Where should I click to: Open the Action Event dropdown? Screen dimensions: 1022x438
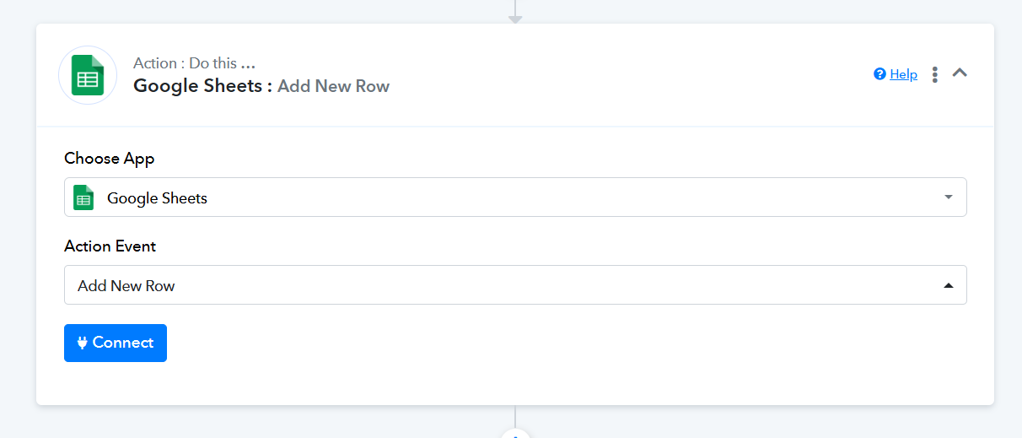click(x=515, y=285)
